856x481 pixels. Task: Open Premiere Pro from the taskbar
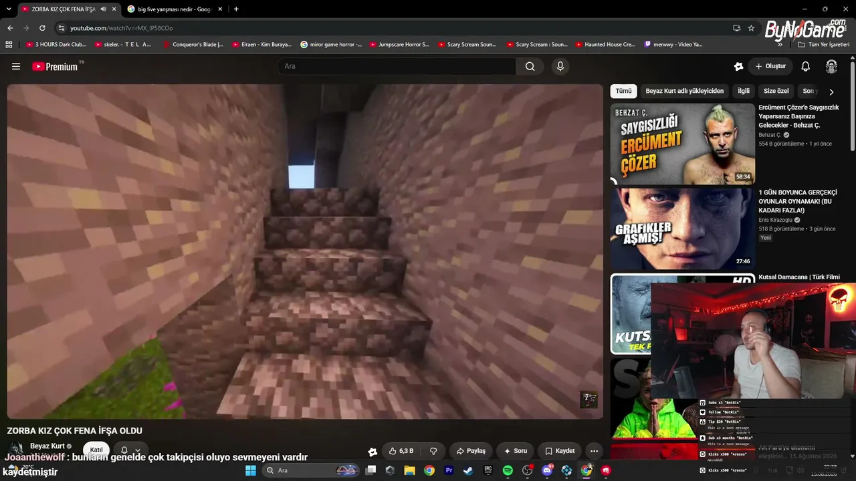pyautogui.click(x=449, y=470)
